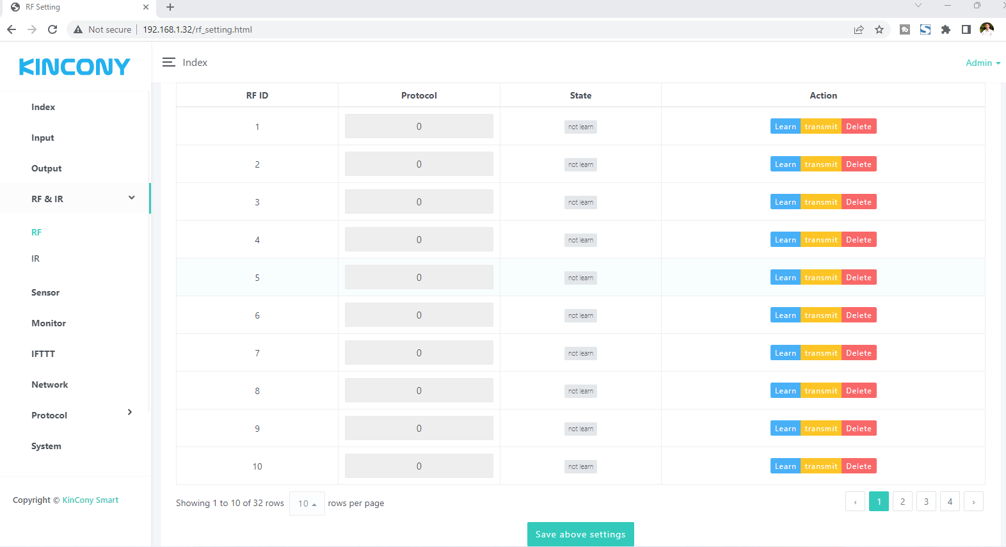Click the KinCony logo
The image size is (1006, 547).
coord(75,67)
